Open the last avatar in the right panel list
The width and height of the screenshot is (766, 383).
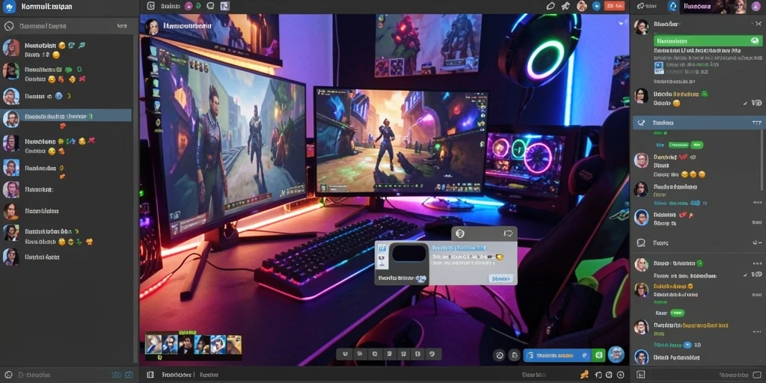(x=641, y=357)
